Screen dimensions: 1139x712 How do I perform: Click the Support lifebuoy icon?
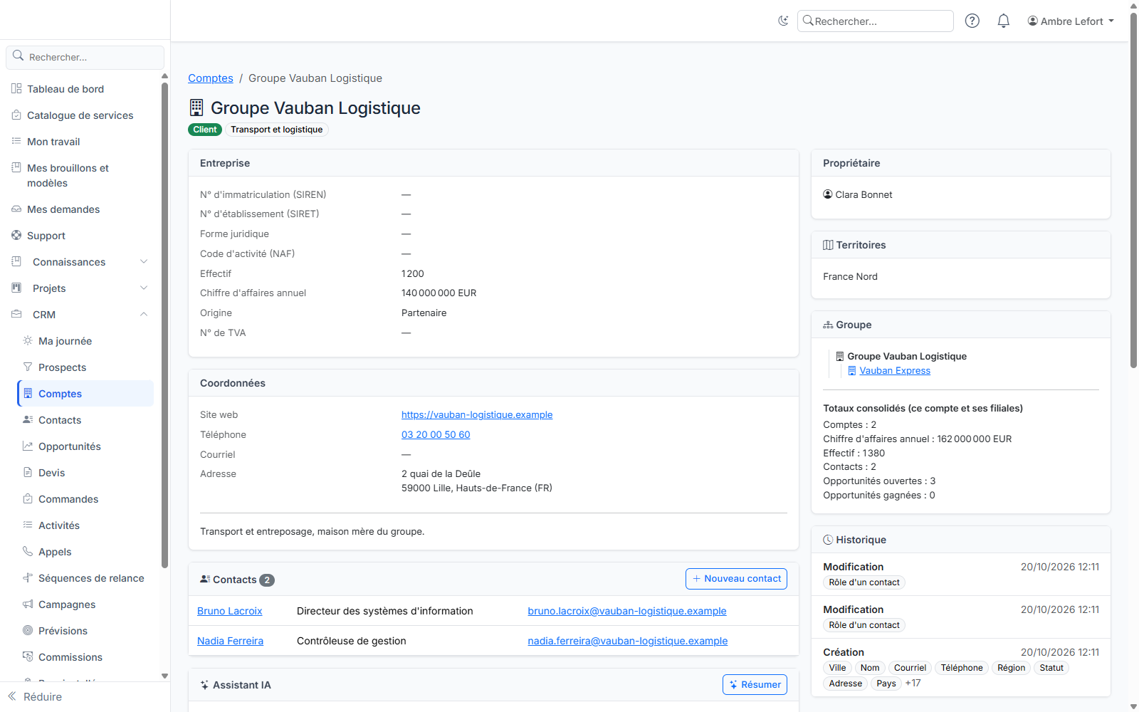click(16, 236)
